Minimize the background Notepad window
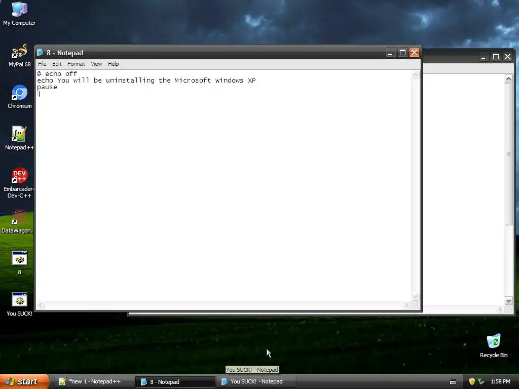 pyautogui.click(x=483, y=57)
